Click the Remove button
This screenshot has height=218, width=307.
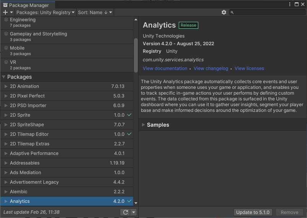click(289, 212)
